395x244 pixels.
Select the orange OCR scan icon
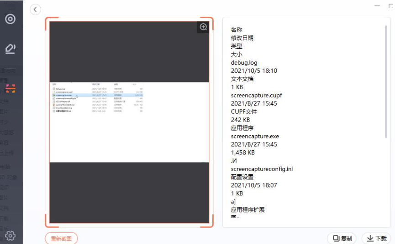[10, 88]
